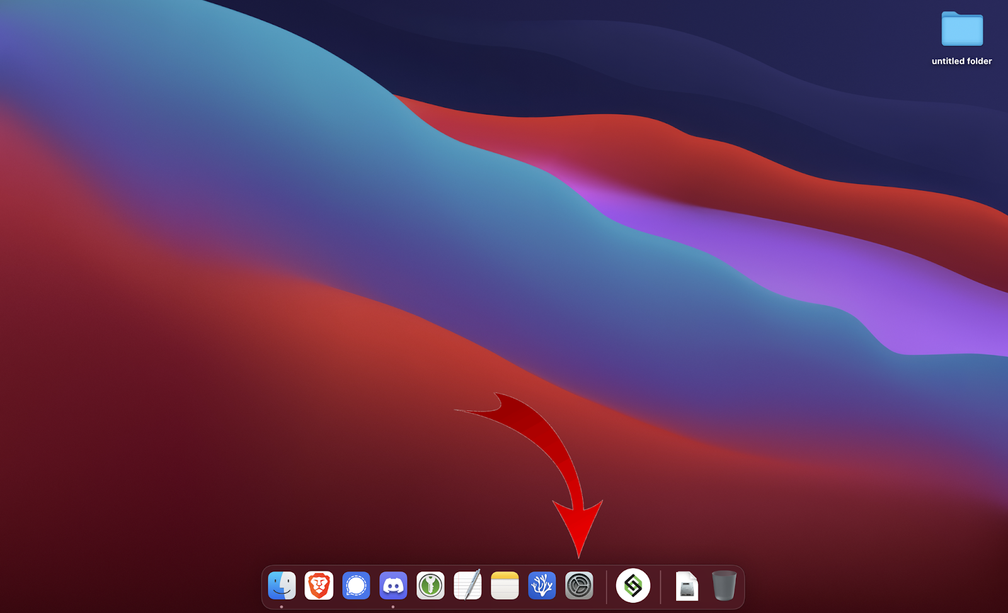The width and height of the screenshot is (1008, 613).
Task: Open the green and black chain-link app
Action: coord(633,586)
